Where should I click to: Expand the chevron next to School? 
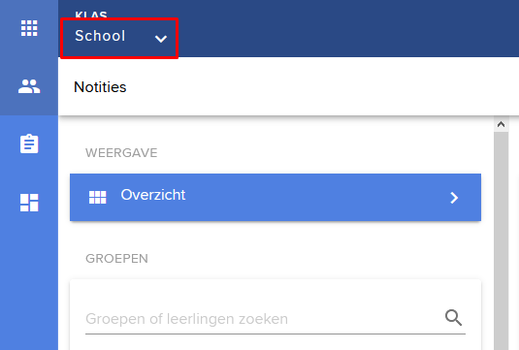tap(161, 39)
